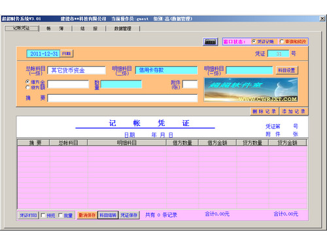Tick the 批量 batch checkbox
The image size is (327, 245).
pos(60,215)
